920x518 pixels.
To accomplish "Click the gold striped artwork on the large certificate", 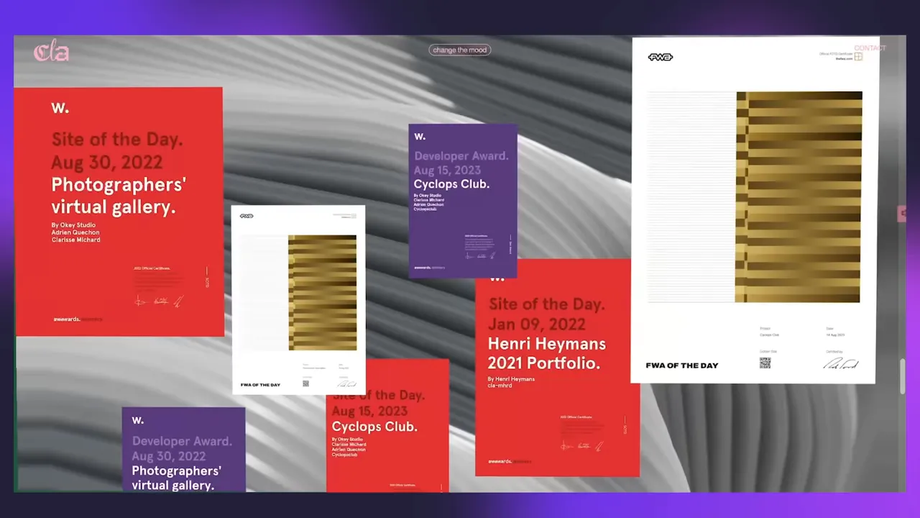I will (x=799, y=197).
